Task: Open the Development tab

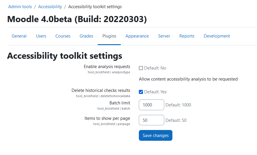Action: pos(217,36)
